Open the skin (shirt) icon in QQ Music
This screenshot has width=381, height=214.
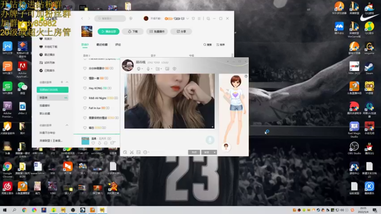(193, 19)
